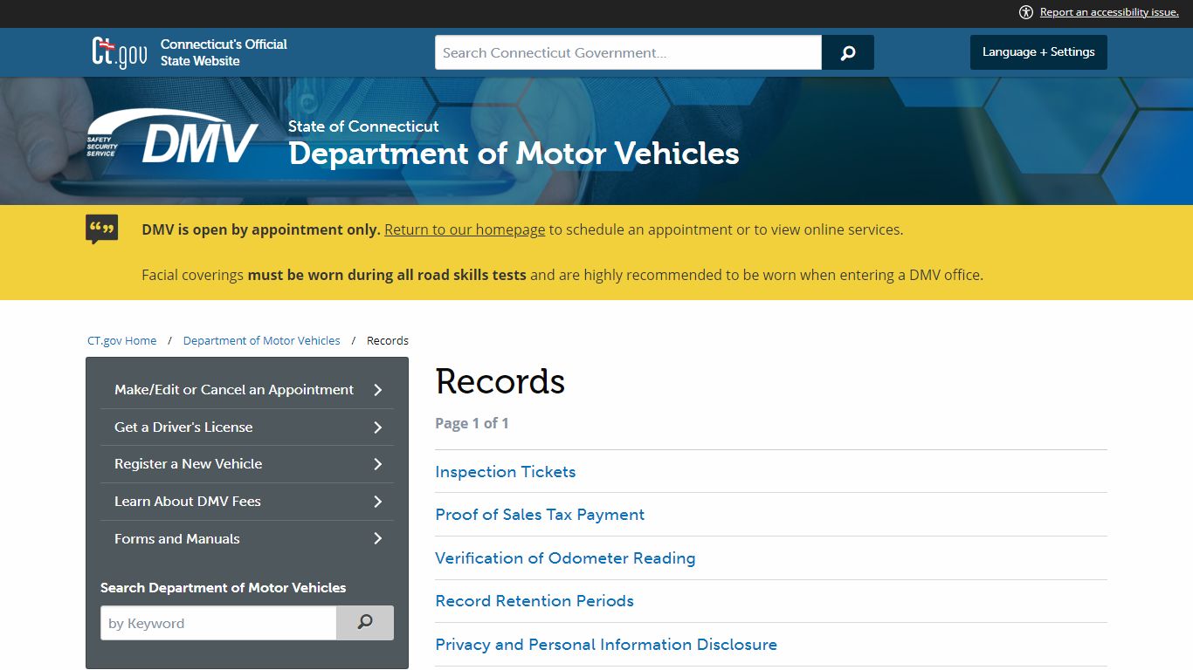Open the Language + Settings menu
The height and width of the screenshot is (670, 1193).
pyautogui.click(x=1038, y=52)
